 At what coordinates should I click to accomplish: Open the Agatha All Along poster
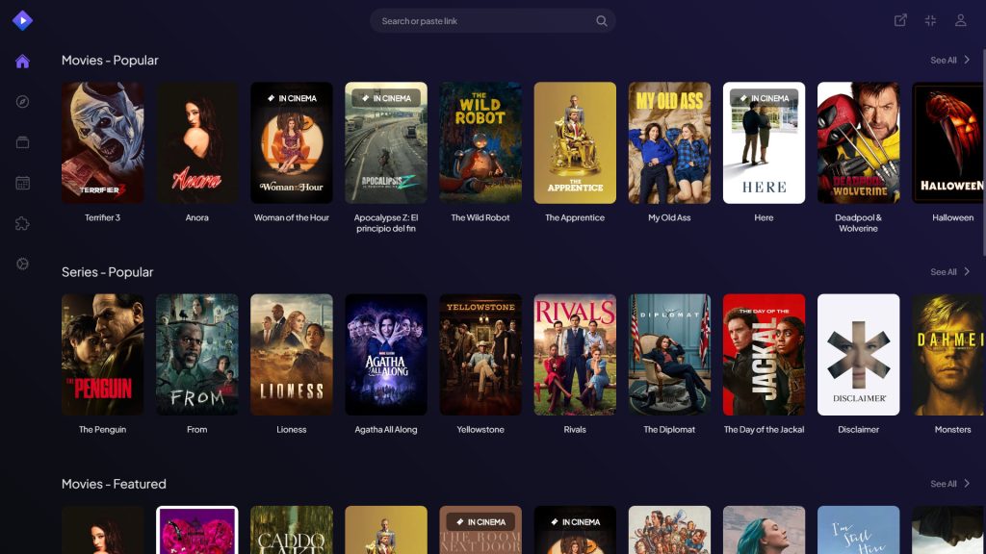click(386, 354)
